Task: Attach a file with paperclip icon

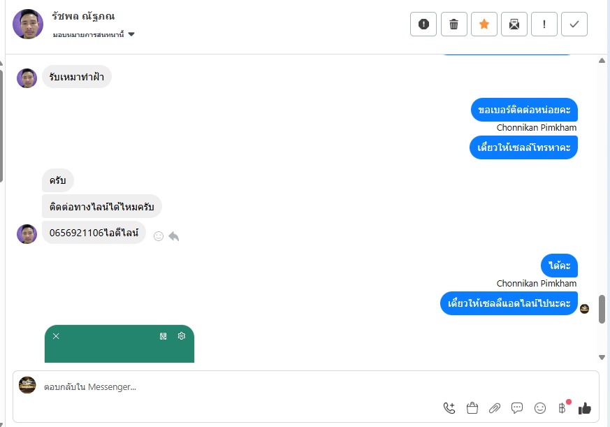Action: [x=495, y=408]
